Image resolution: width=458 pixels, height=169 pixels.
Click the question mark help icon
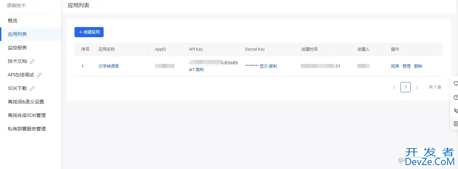point(455,97)
